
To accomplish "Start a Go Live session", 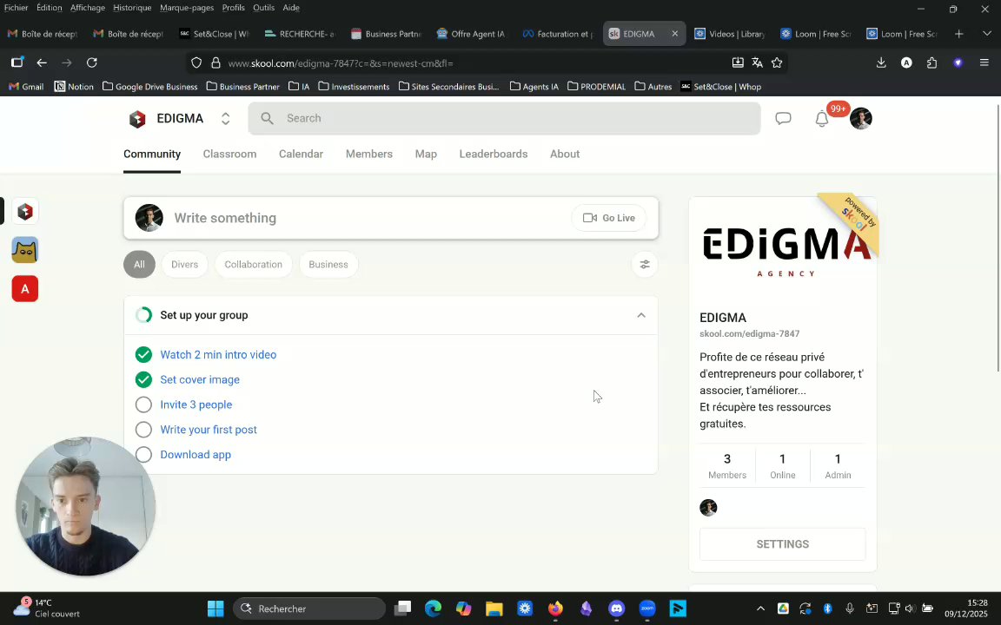I will [x=608, y=218].
